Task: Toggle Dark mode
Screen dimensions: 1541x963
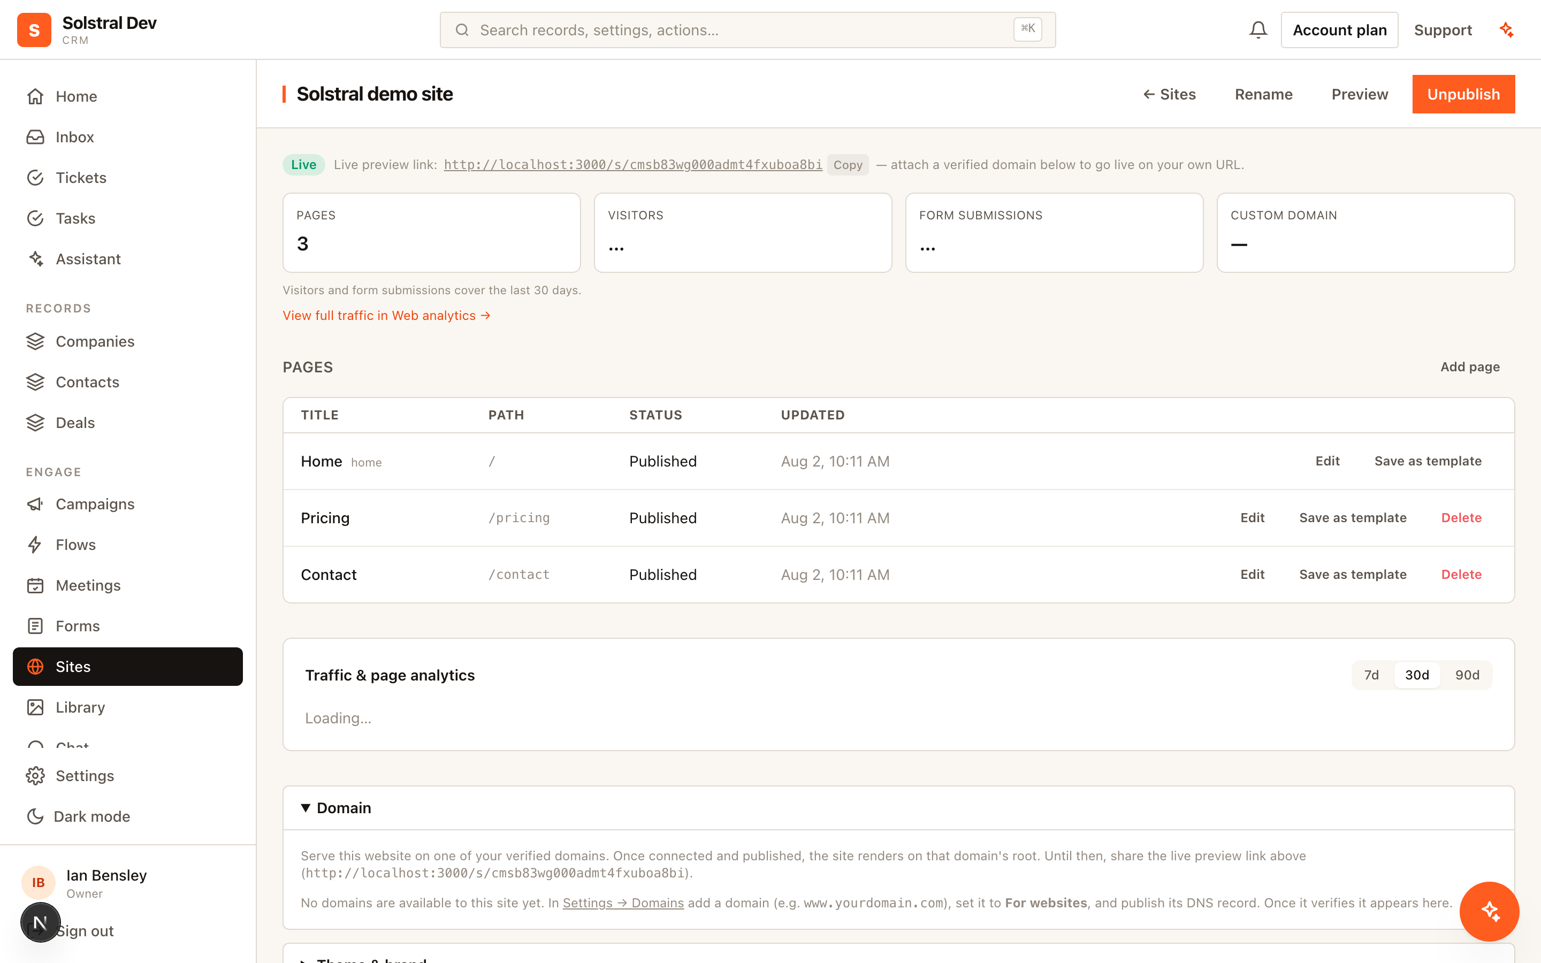Action: (127, 816)
